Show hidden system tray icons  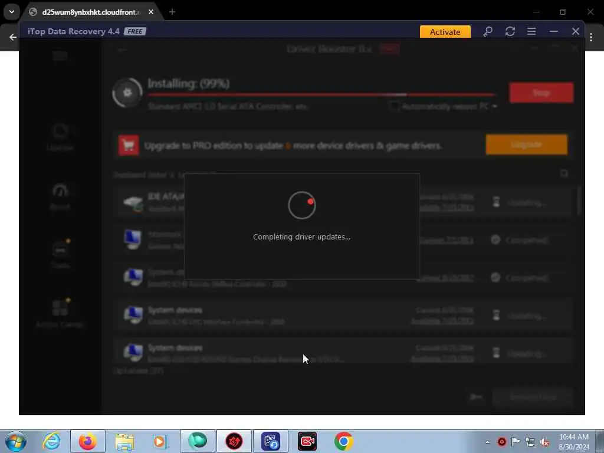pos(487,442)
